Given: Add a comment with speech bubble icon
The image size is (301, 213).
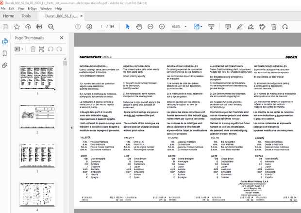Looking at the screenshot, I should [228, 27].
